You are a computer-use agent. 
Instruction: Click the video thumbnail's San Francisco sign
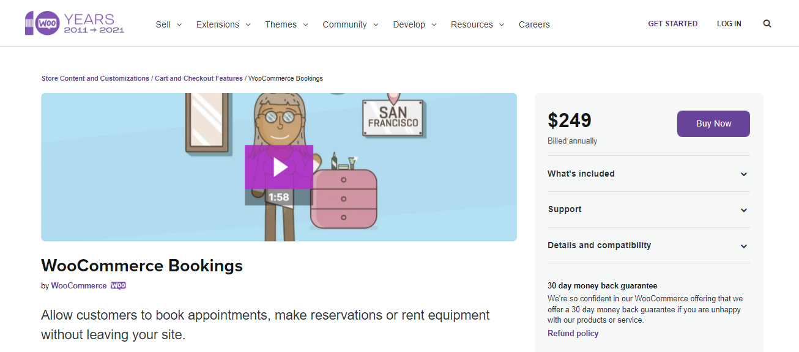pyautogui.click(x=393, y=119)
